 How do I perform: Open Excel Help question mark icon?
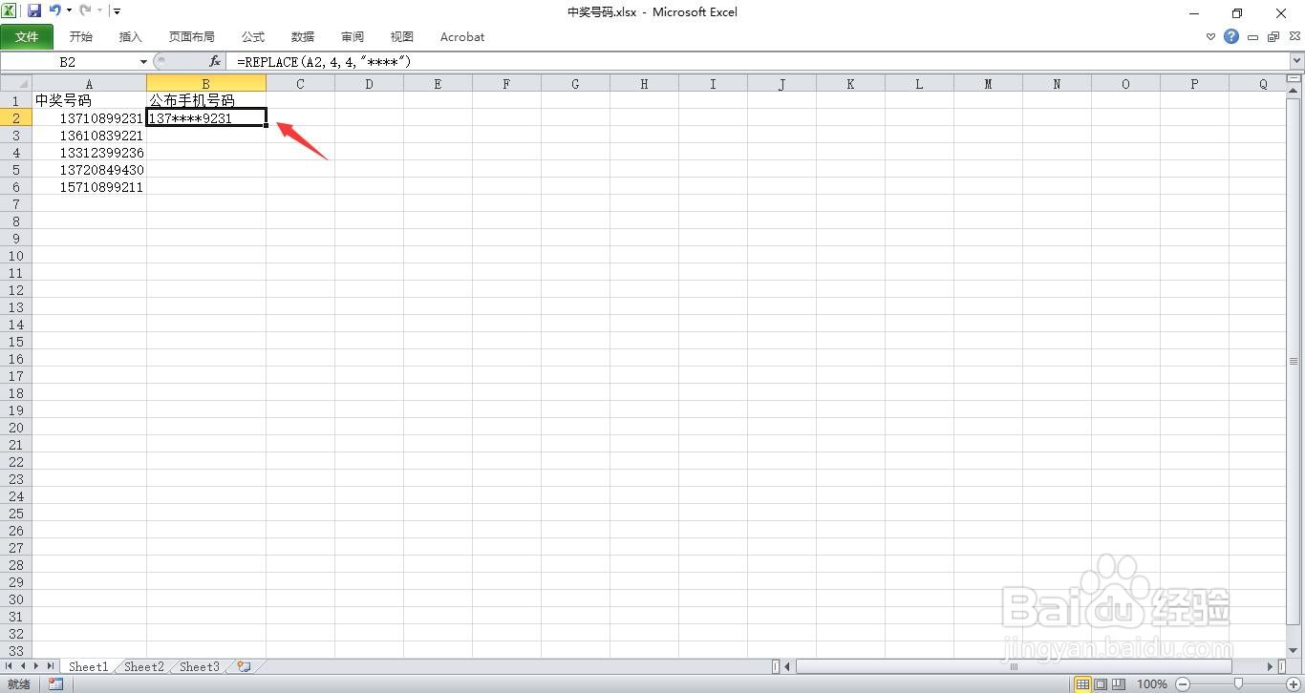click(1231, 36)
